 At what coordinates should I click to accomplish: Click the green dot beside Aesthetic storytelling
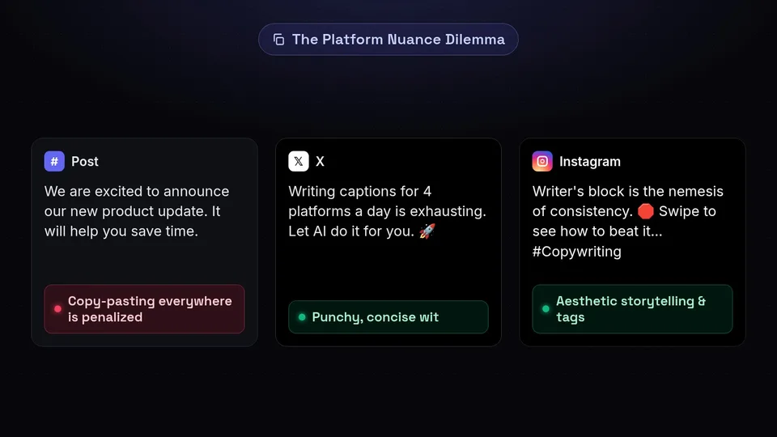click(546, 308)
